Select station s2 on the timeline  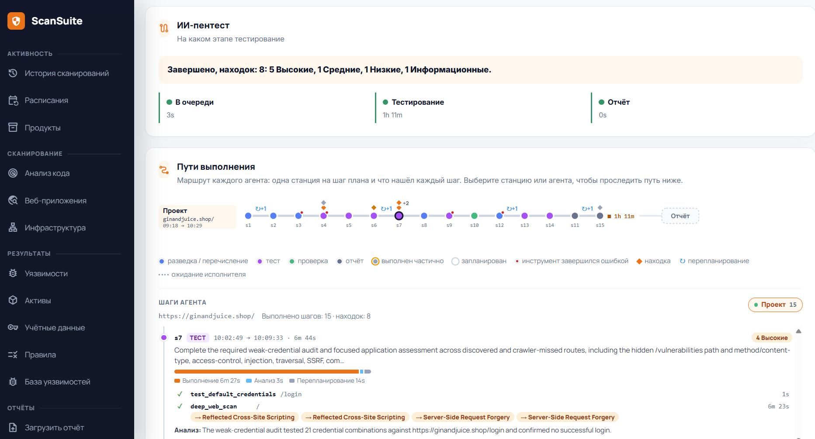coord(273,216)
